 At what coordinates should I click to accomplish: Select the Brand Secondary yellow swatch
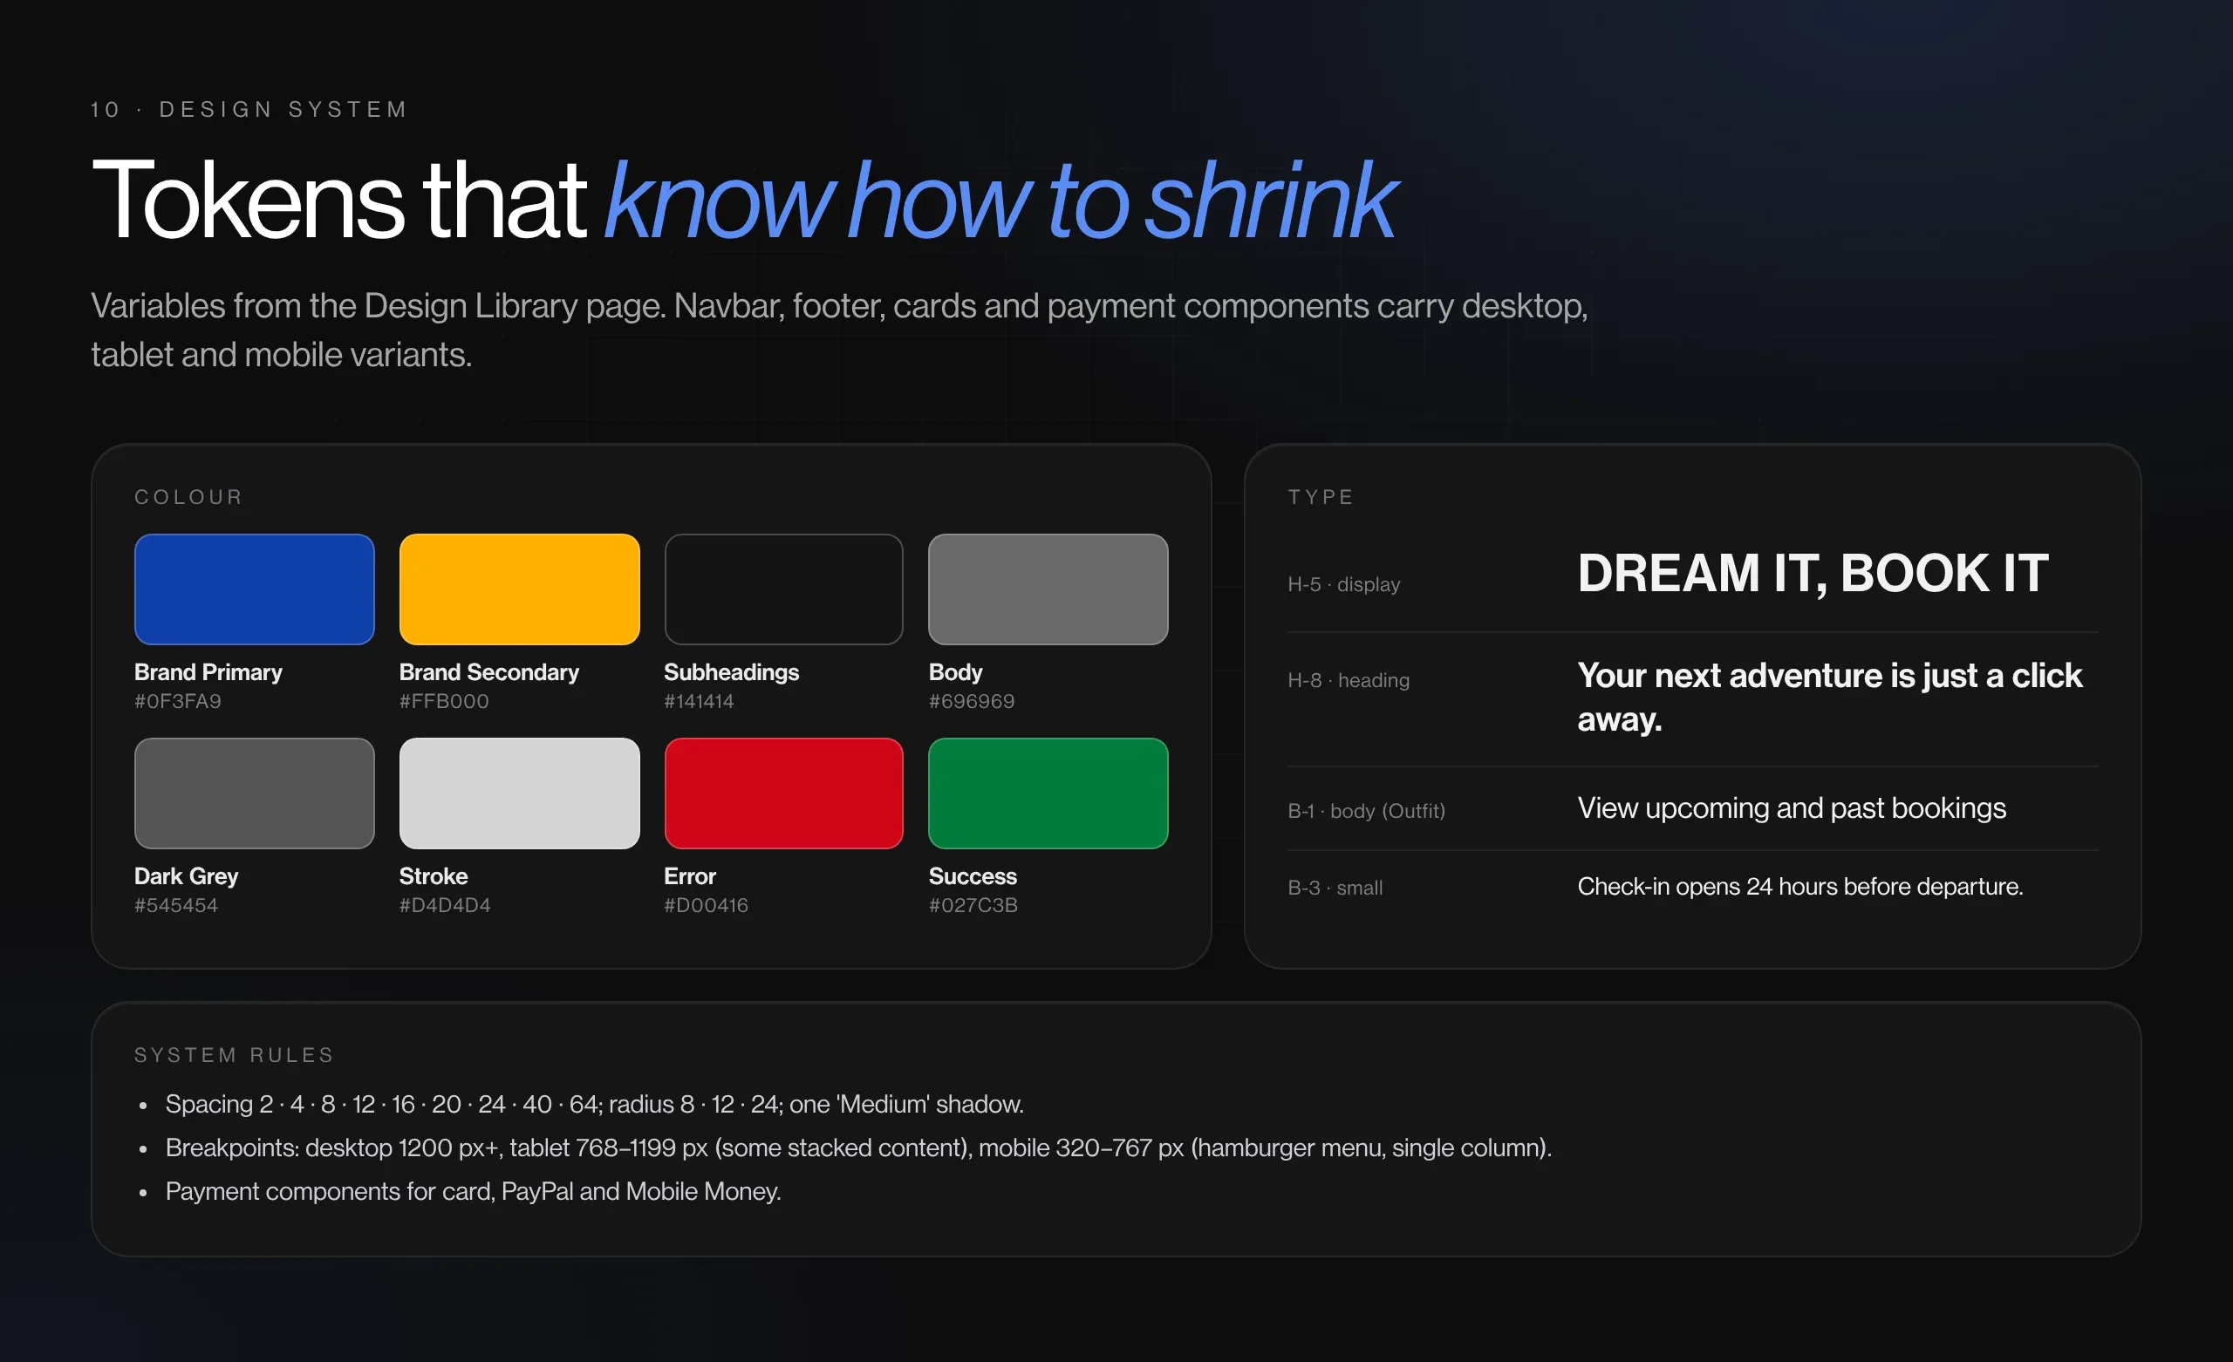(519, 589)
